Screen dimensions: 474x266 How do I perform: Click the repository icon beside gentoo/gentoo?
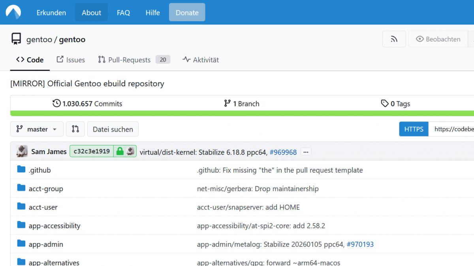[16, 39]
